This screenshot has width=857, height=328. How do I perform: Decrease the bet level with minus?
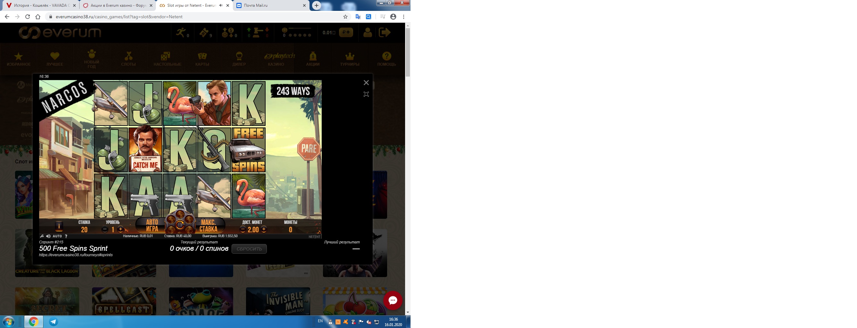click(105, 229)
